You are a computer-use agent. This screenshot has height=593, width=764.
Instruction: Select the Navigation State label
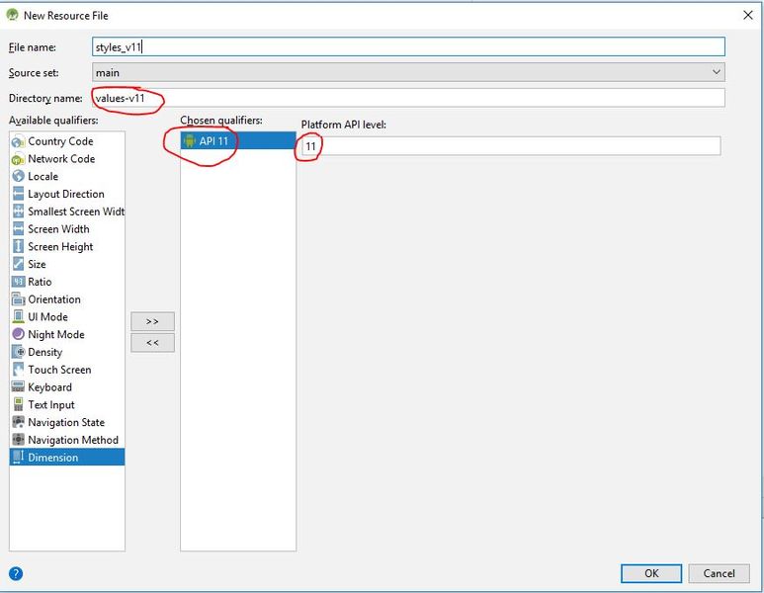tap(66, 422)
